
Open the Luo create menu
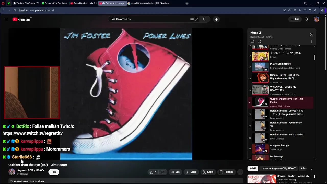pos(295,19)
